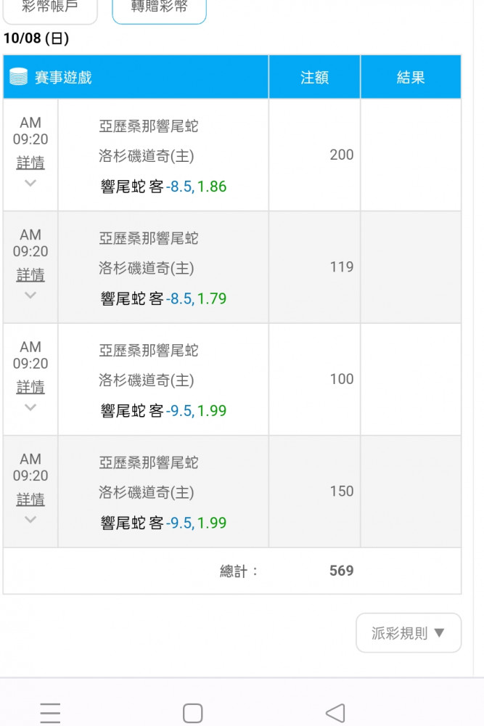This screenshot has width=484, height=726.
Task: Open 詳情 link for the 150 bet
Action: pos(30,499)
